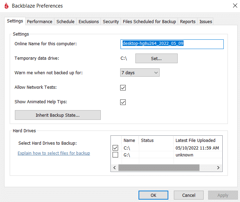This screenshot has height=202, width=240.
Task: Close the Backblaze Preferences window
Action: (235, 6)
